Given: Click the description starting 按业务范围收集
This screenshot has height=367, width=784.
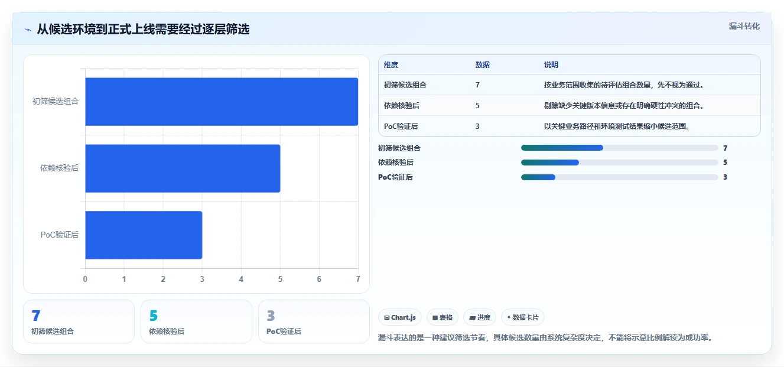Looking at the screenshot, I should [624, 85].
